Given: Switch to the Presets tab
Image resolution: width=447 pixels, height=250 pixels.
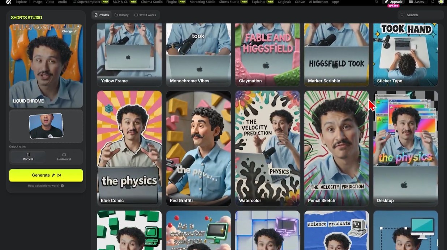Looking at the screenshot, I should point(102,15).
